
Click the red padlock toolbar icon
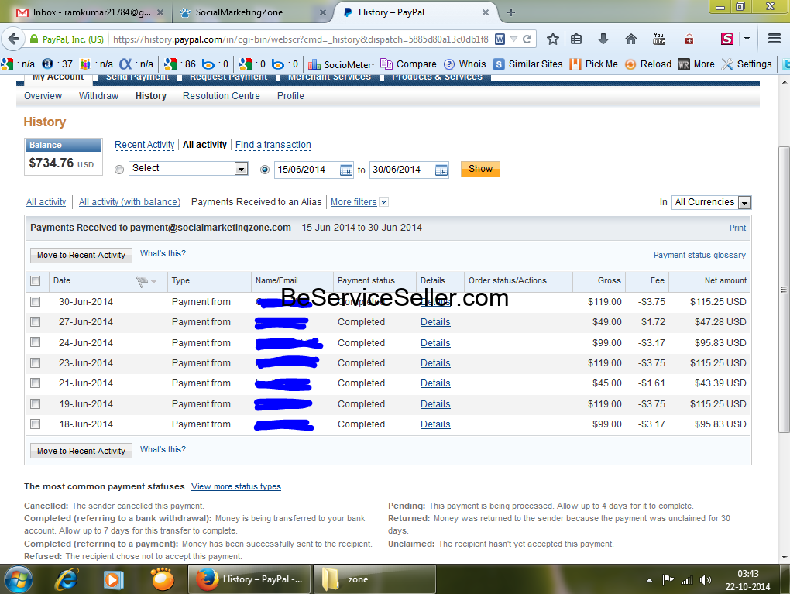[x=689, y=39]
